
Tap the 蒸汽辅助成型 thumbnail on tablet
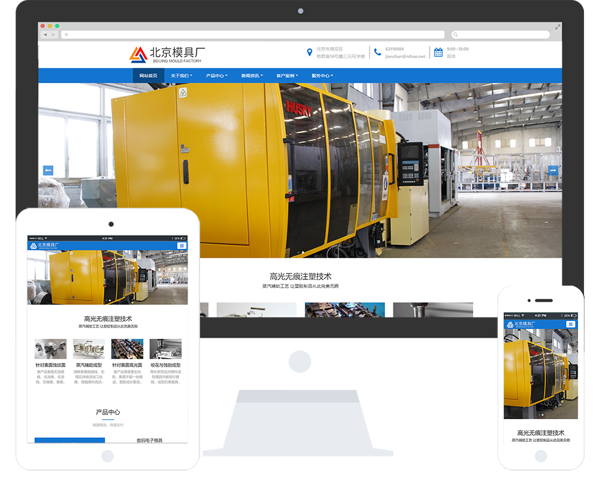point(89,348)
